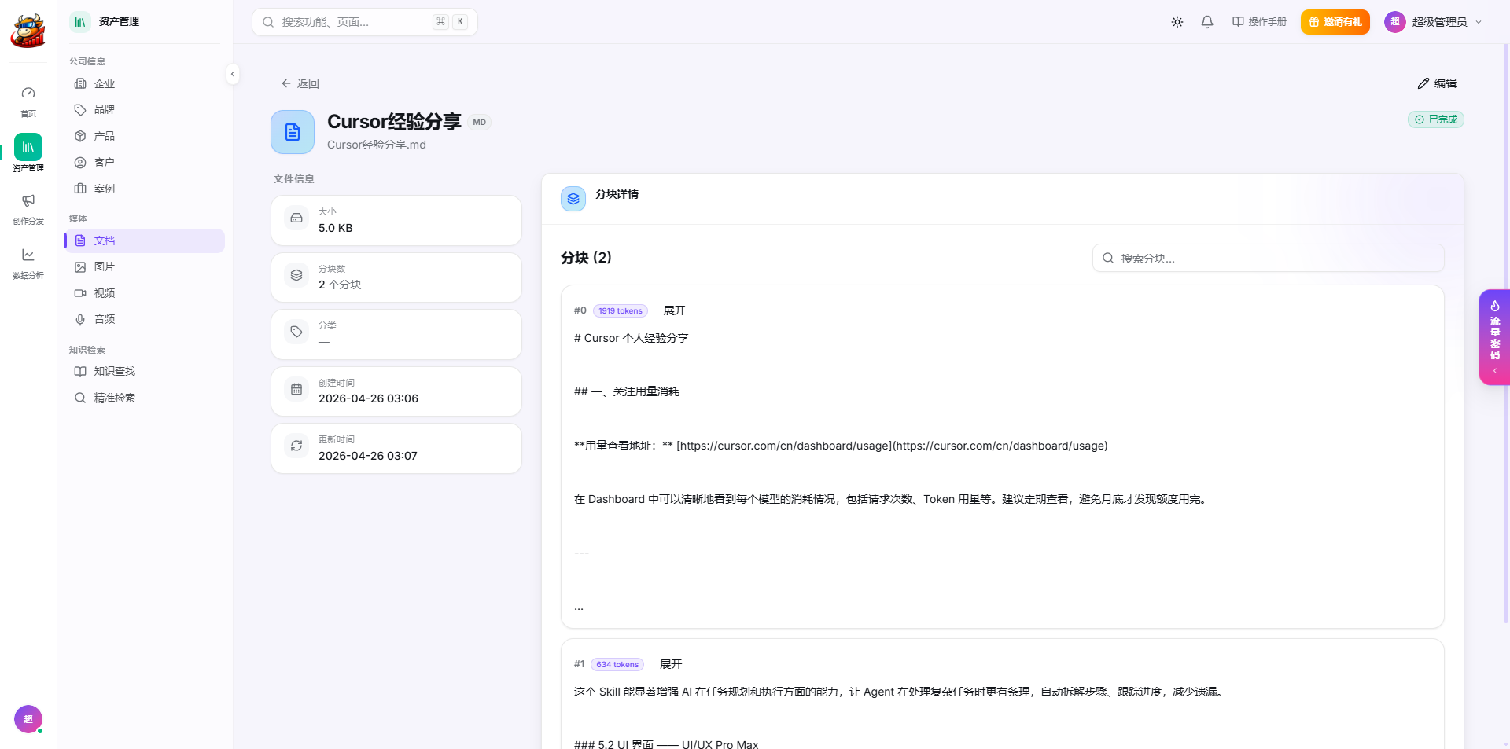The width and height of the screenshot is (1510, 749).
Task: Click 编辑 to edit document
Action: click(x=1437, y=83)
